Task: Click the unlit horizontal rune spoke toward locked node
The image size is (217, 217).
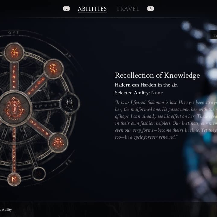Action: (x=46, y=105)
